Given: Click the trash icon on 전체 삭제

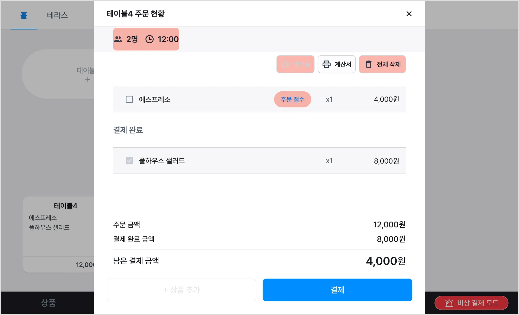Looking at the screenshot, I should (368, 64).
